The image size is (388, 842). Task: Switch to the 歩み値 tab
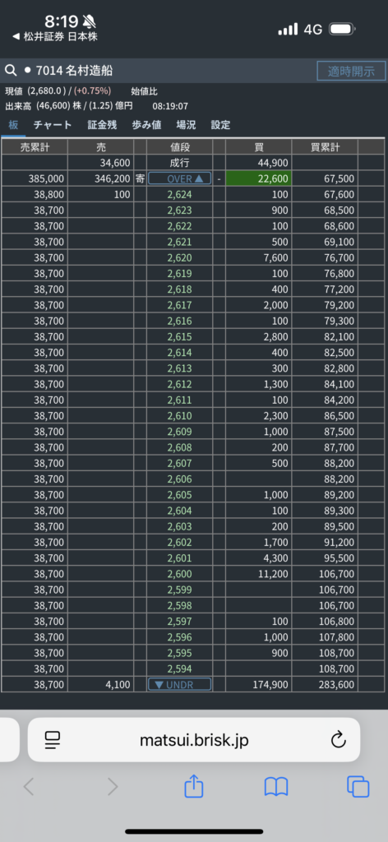tap(146, 125)
